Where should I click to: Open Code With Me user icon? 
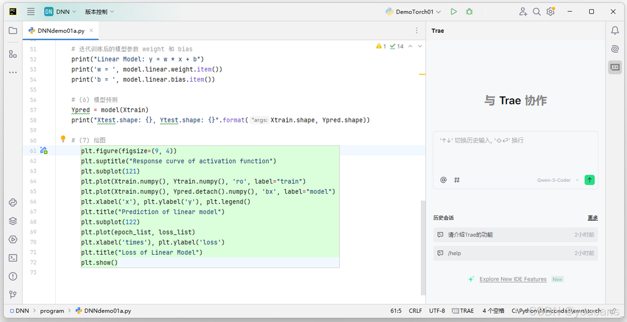[x=523, y=12]
